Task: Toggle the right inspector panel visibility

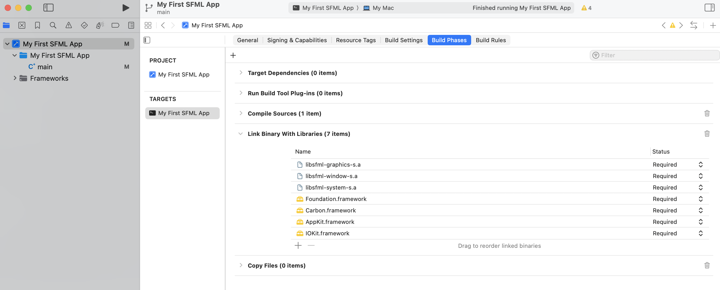Action: pos(709,8)
